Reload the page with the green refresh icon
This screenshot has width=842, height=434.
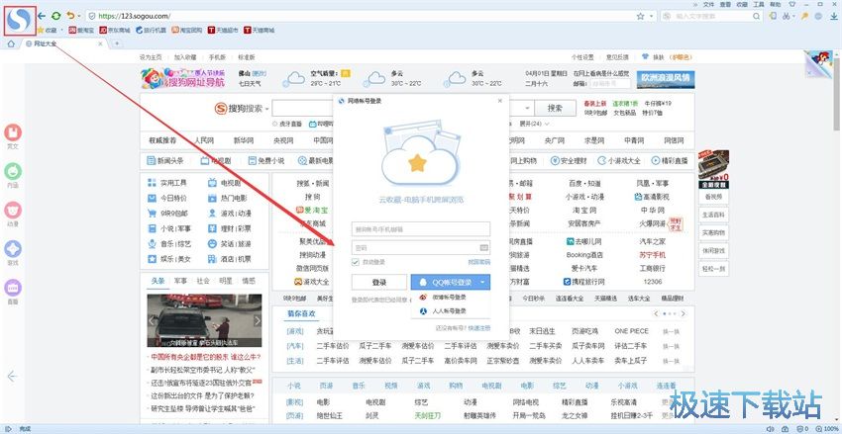[55, 16]
